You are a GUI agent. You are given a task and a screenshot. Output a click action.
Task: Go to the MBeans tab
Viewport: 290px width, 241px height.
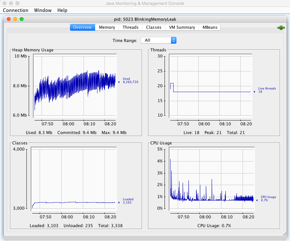point(210,27)
